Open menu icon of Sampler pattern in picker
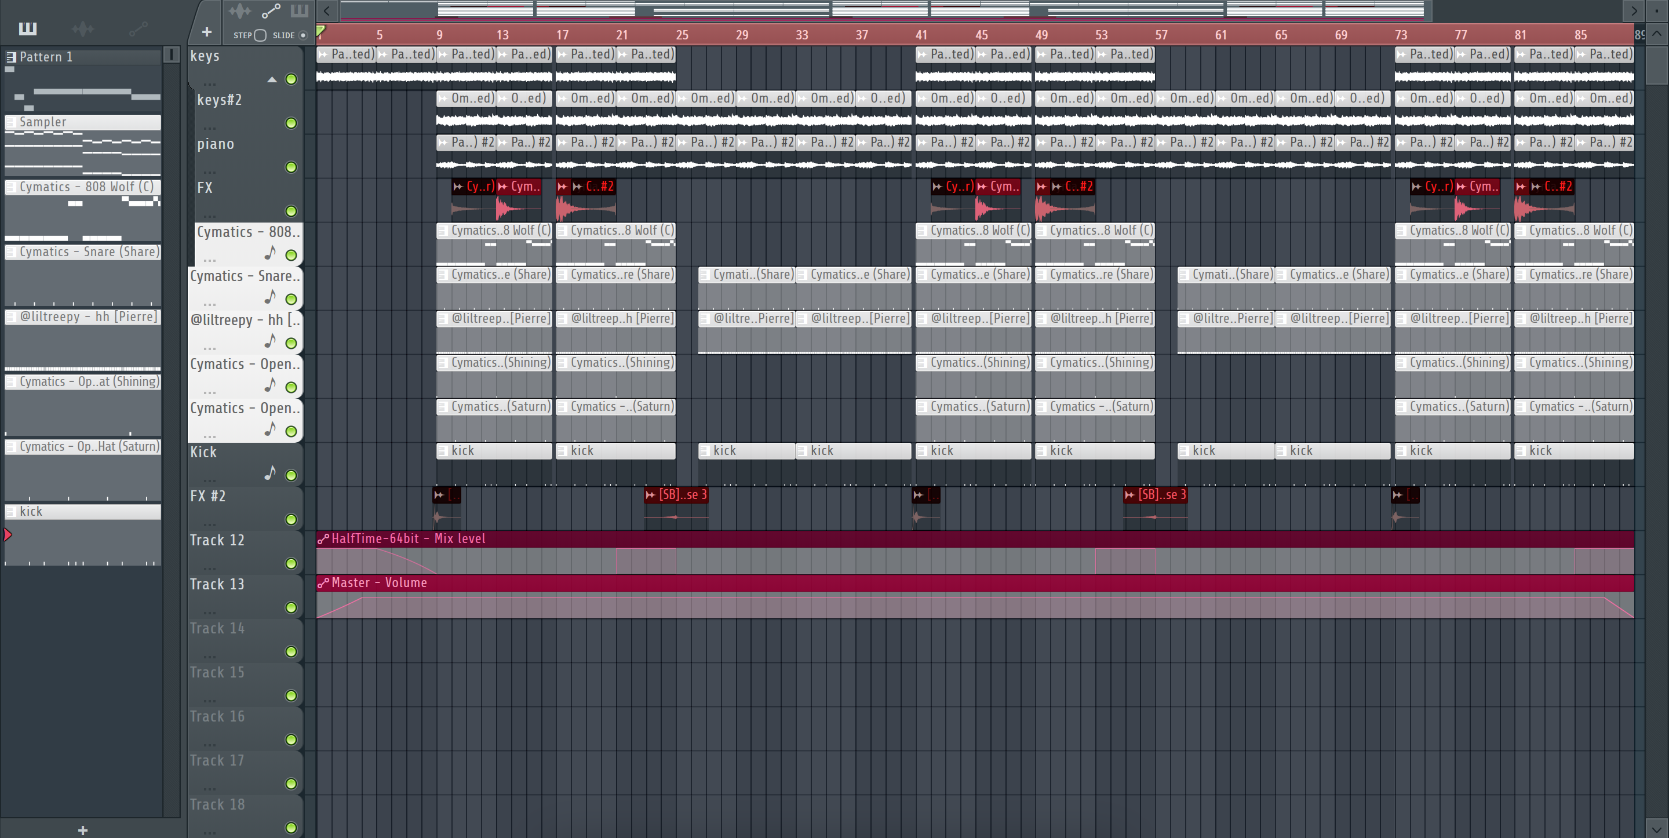The image size is (1669, 838). [11, 122]
